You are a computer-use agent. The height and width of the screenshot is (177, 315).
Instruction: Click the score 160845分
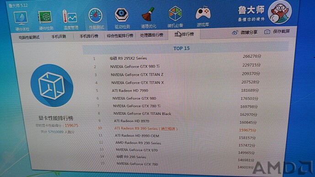(x=248, y=122)
